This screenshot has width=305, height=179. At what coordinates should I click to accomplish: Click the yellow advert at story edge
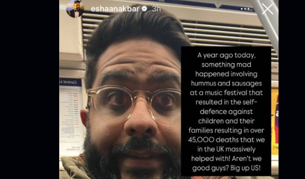(275, 122)
